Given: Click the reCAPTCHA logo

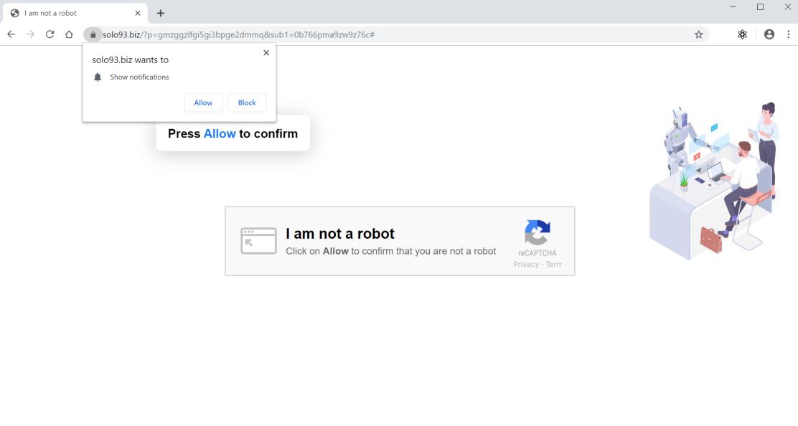Looking at the screenshot, I should click(537, 231).
